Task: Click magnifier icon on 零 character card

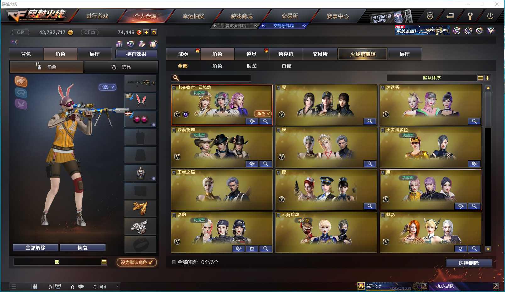Action: pos(370,121)
